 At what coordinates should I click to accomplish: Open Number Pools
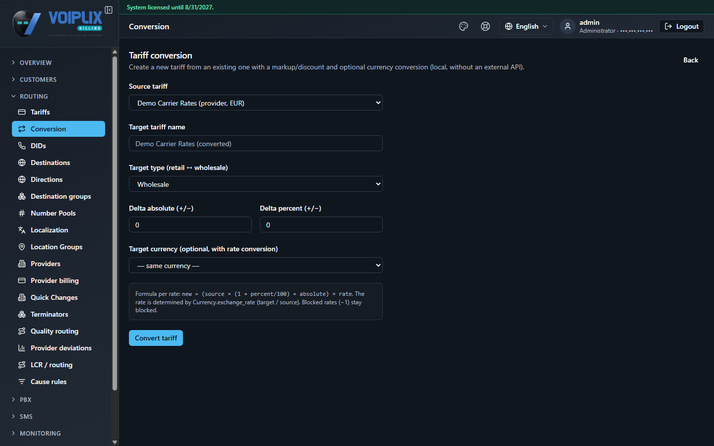point(59,213)
